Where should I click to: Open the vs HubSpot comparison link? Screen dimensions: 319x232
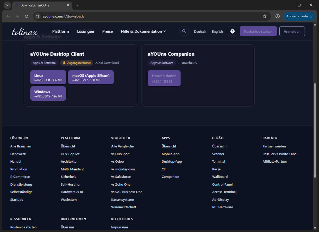[x=120, y=154]
